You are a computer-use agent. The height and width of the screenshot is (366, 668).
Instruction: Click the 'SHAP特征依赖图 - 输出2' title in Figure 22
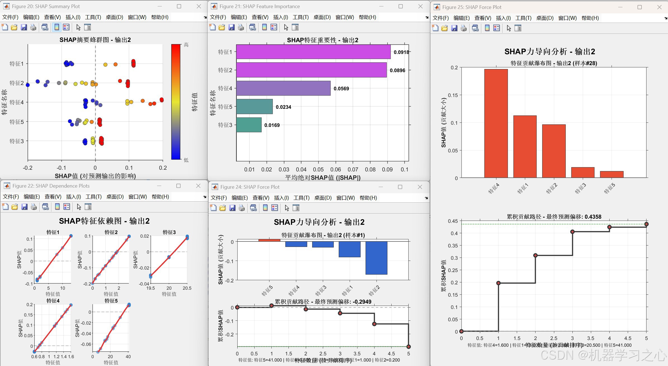tap(104, 221)
